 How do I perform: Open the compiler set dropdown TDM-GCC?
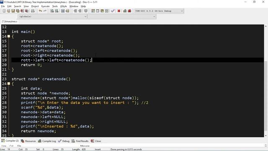click(159, 11)
